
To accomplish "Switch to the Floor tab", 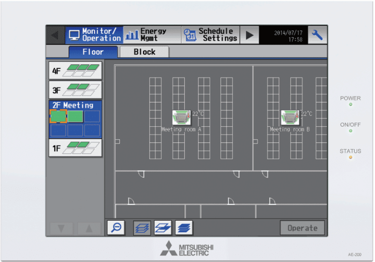I will click(93, 52).
